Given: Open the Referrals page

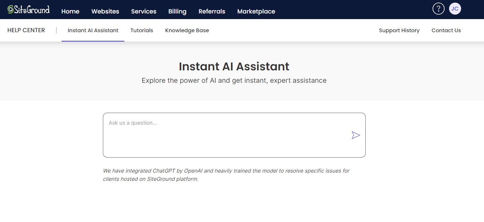Looking at the screenshot, I should [212, 11].
